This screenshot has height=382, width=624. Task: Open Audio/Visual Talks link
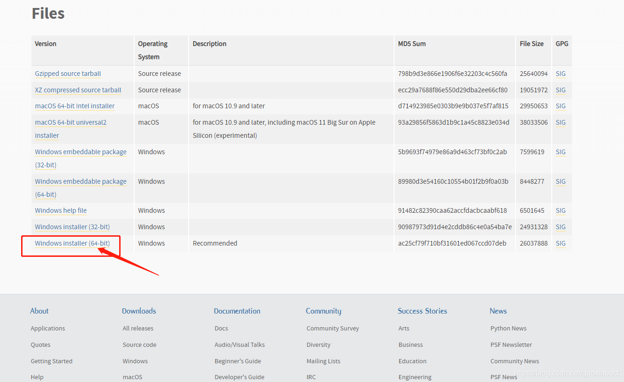(240, 345)
